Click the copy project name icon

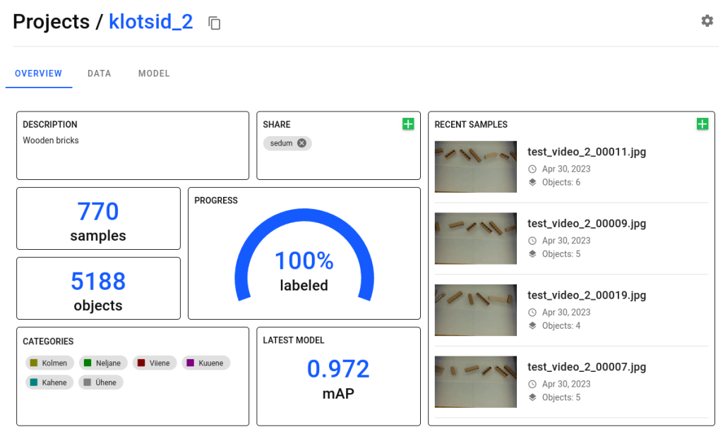(215, 23)
